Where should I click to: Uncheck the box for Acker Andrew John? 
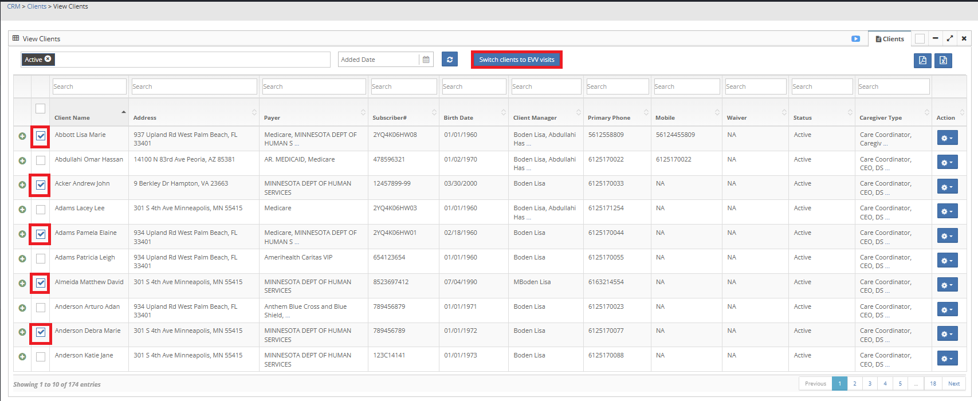pyautogui.click(x=41, y=185)
